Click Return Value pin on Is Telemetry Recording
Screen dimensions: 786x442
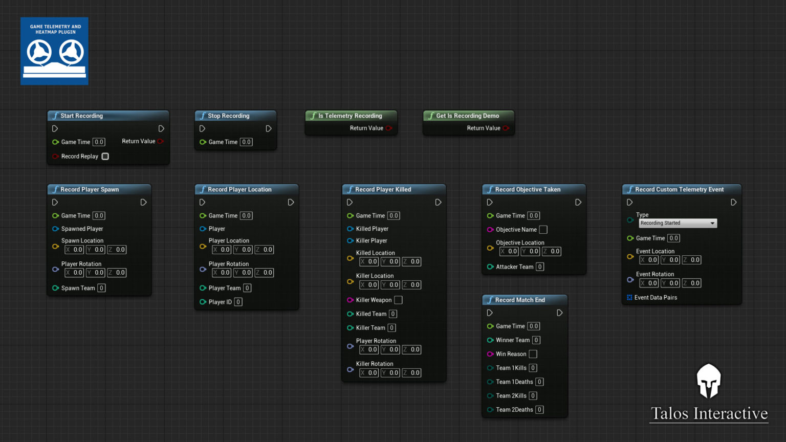(389, 128)
